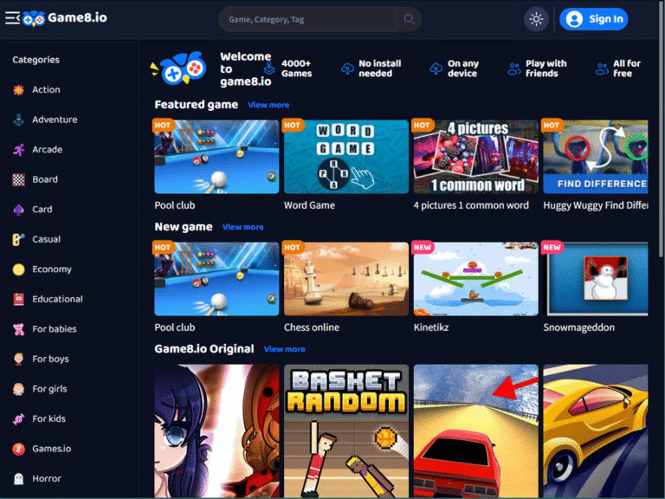The height and width of the screenshot is (499, 665).
Task: Open the Action category
Action: coord(46,90)
